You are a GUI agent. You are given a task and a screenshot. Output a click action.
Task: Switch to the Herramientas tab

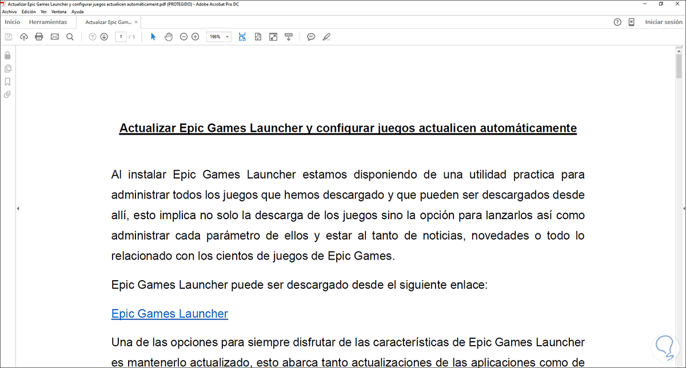pos(49,22)
